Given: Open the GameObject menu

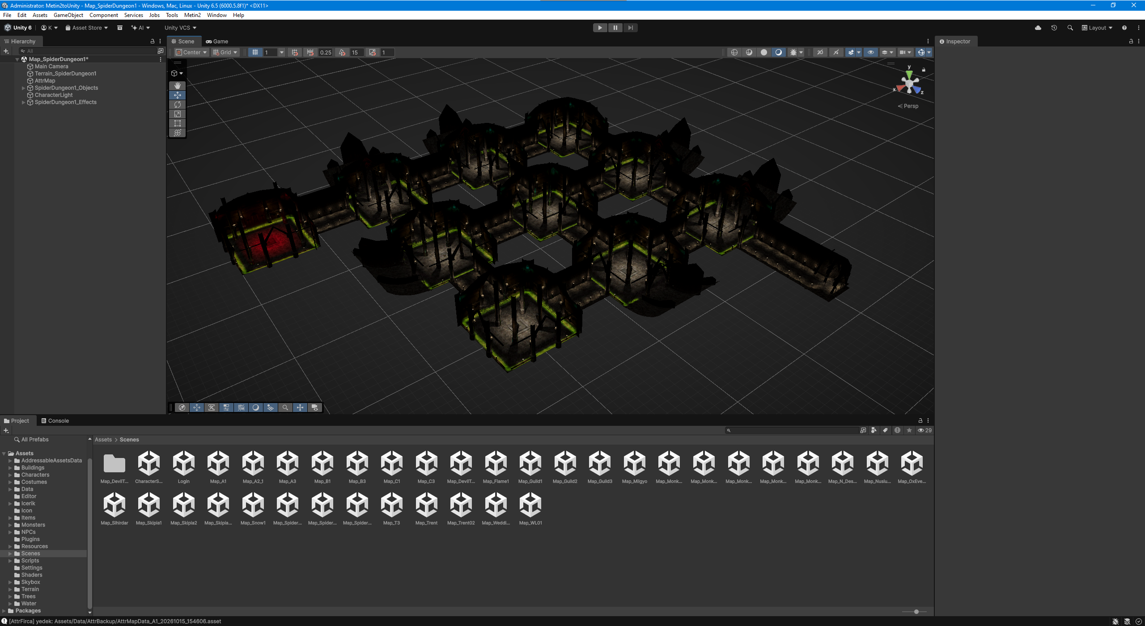Looking at the screenshot, I should pyautogui.click(x=68, y=15).
